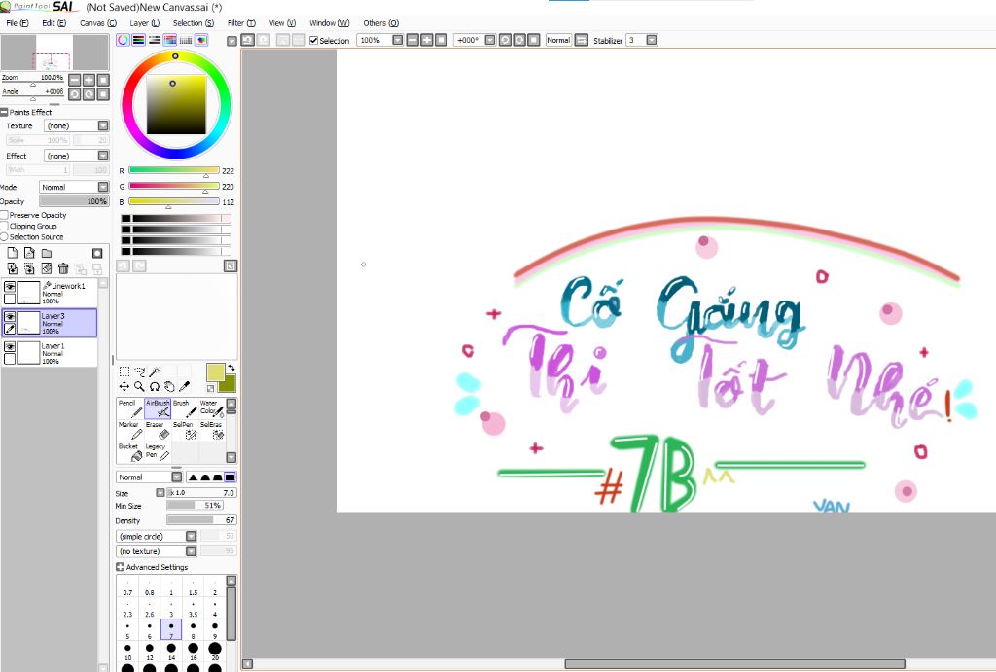Select the Legacy Pen tool
Viewport: 996px width, 672px height.
click(x=158, y=452)
